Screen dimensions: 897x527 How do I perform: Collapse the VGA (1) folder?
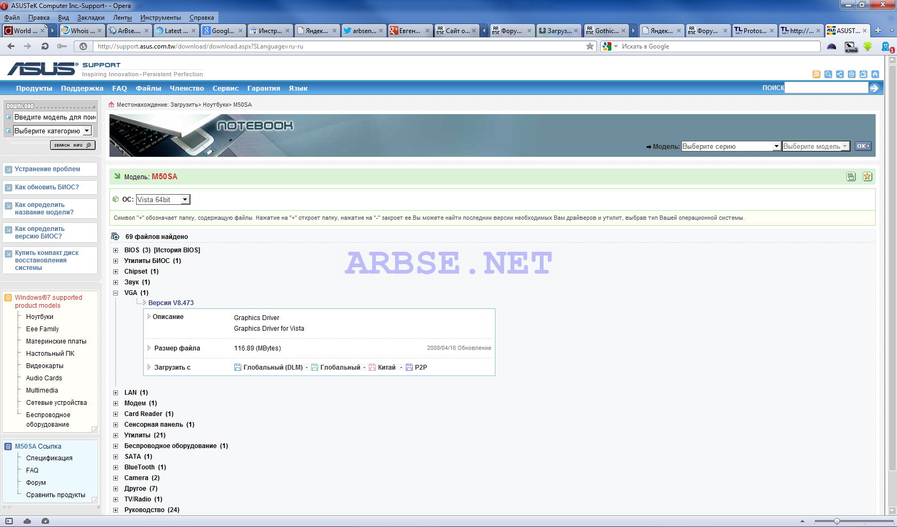point(116,293)
